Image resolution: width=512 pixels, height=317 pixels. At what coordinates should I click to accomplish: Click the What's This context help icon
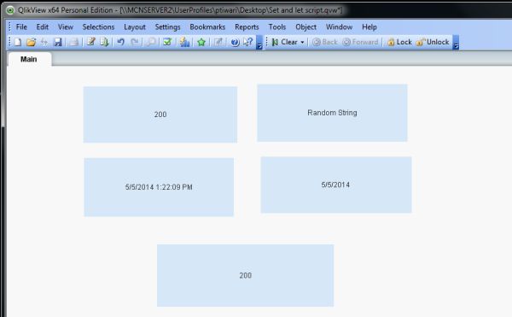[x=248, y=42]
